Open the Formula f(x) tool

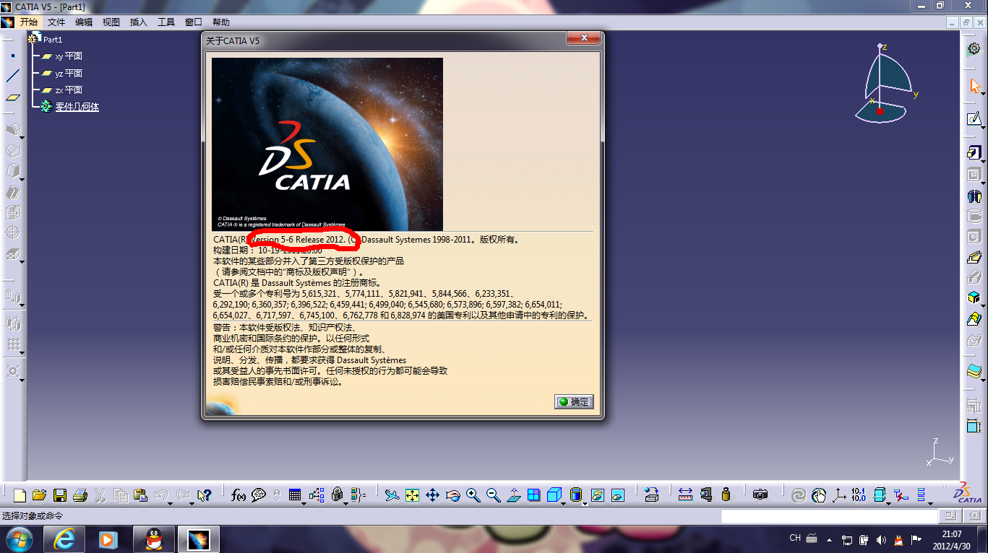click(239, 495)
